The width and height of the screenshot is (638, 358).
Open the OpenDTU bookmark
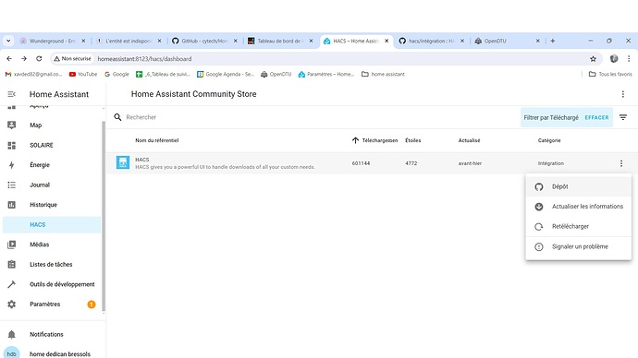click(x=276, y=75)
